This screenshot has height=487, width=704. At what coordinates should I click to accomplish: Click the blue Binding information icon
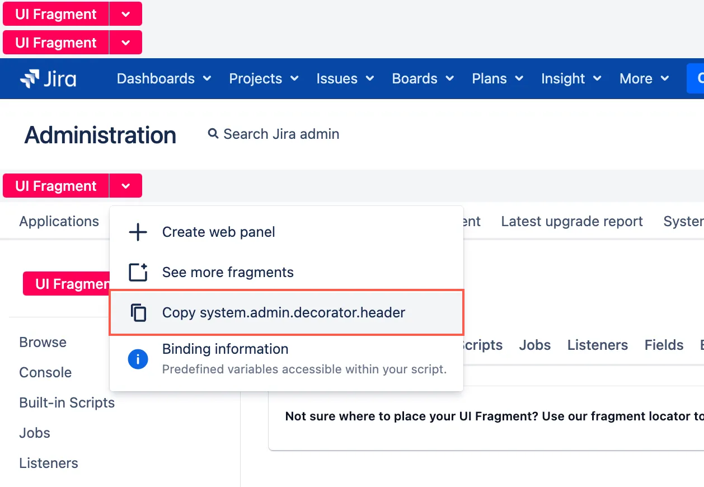coord(138,359)
